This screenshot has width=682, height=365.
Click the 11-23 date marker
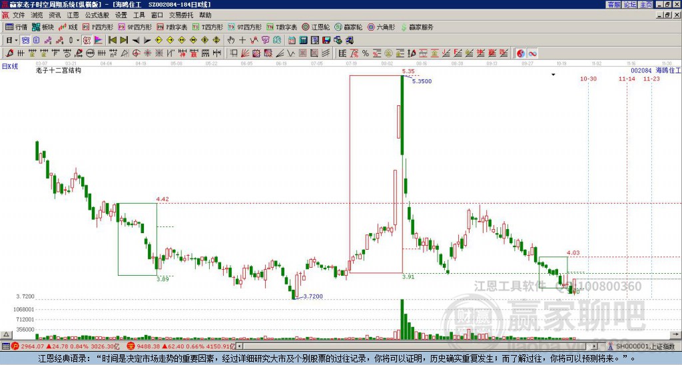pos(651,79)
